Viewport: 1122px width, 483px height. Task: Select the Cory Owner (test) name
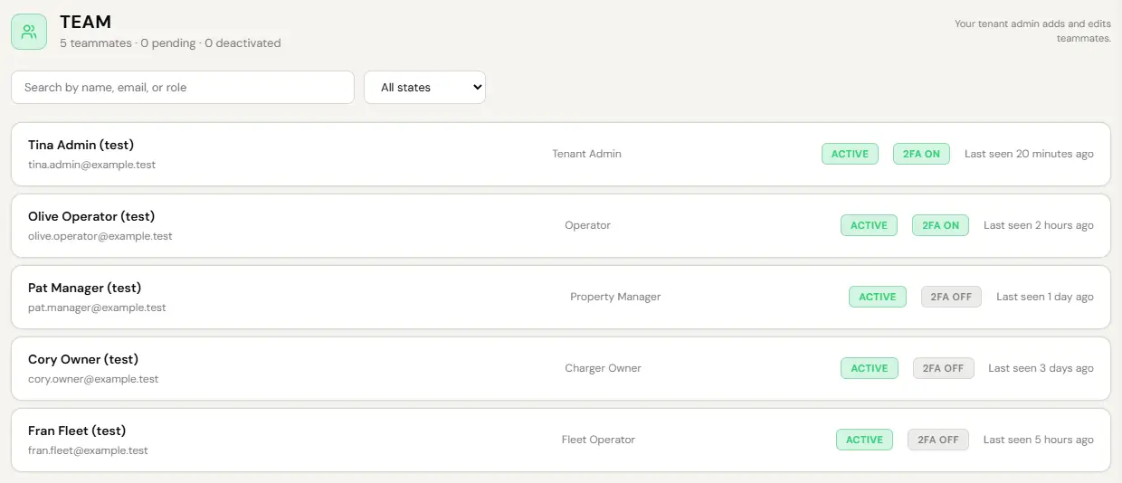click(83, 359)
